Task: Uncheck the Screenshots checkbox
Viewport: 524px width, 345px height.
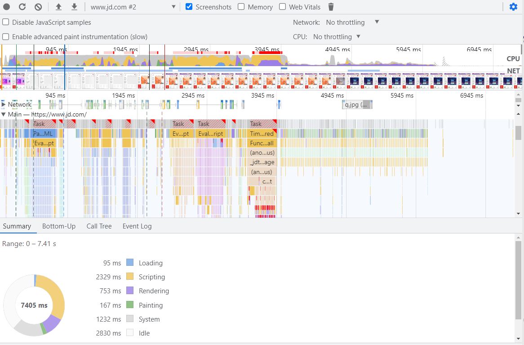Action: click(x=189, y=7)
